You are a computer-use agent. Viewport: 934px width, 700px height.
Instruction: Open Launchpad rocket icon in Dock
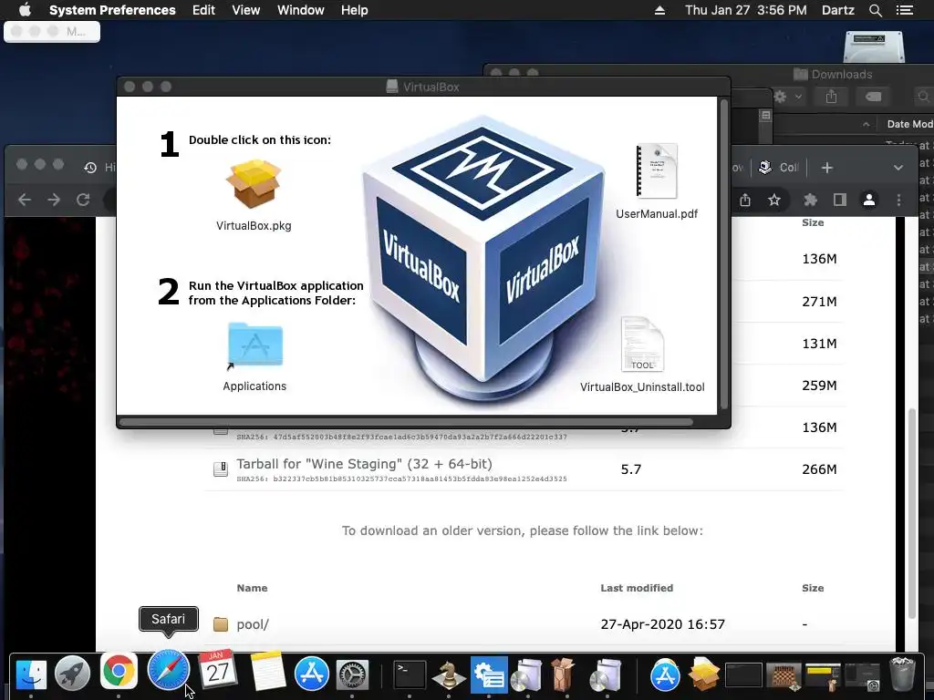point(73,674)
